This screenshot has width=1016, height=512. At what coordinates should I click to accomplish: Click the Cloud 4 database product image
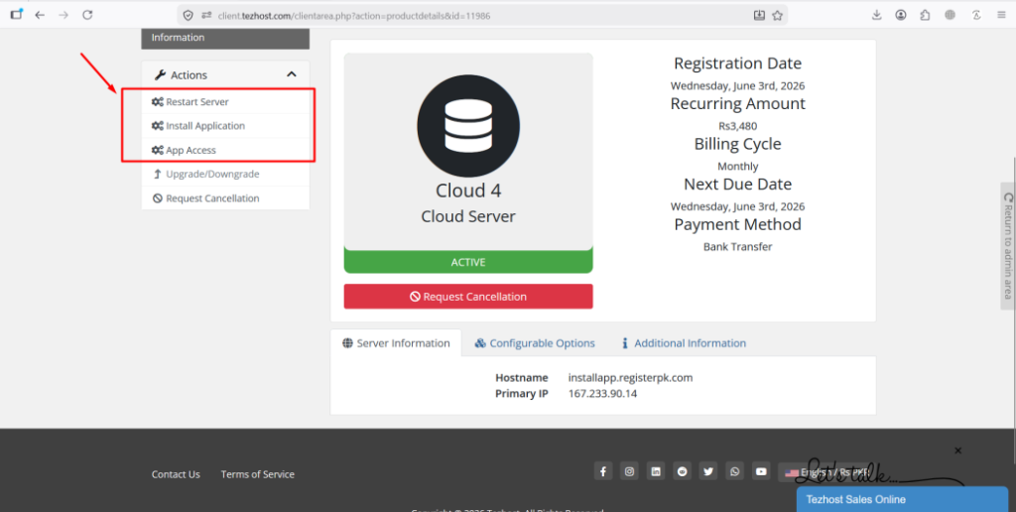(468, 126)
